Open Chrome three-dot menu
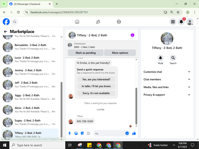 pyautogui.click(x=195, y=12)
